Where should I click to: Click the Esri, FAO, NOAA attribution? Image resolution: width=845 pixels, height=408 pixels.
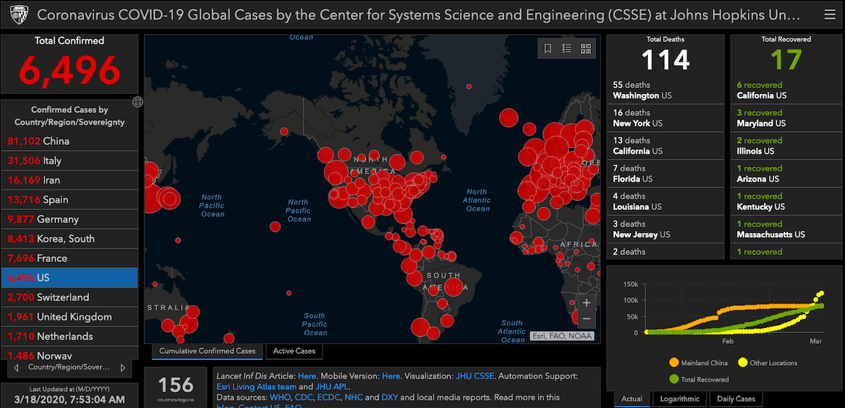562,336
